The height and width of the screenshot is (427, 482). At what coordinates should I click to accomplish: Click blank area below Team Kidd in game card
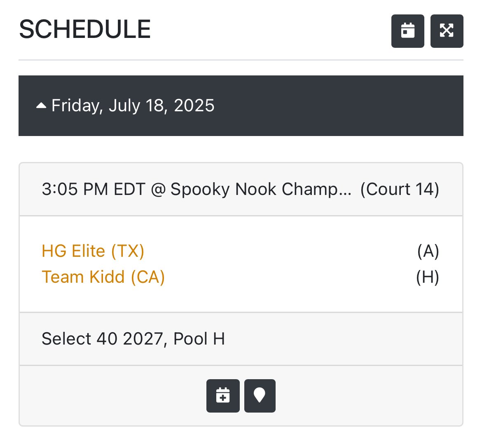[x=241, y=299]
